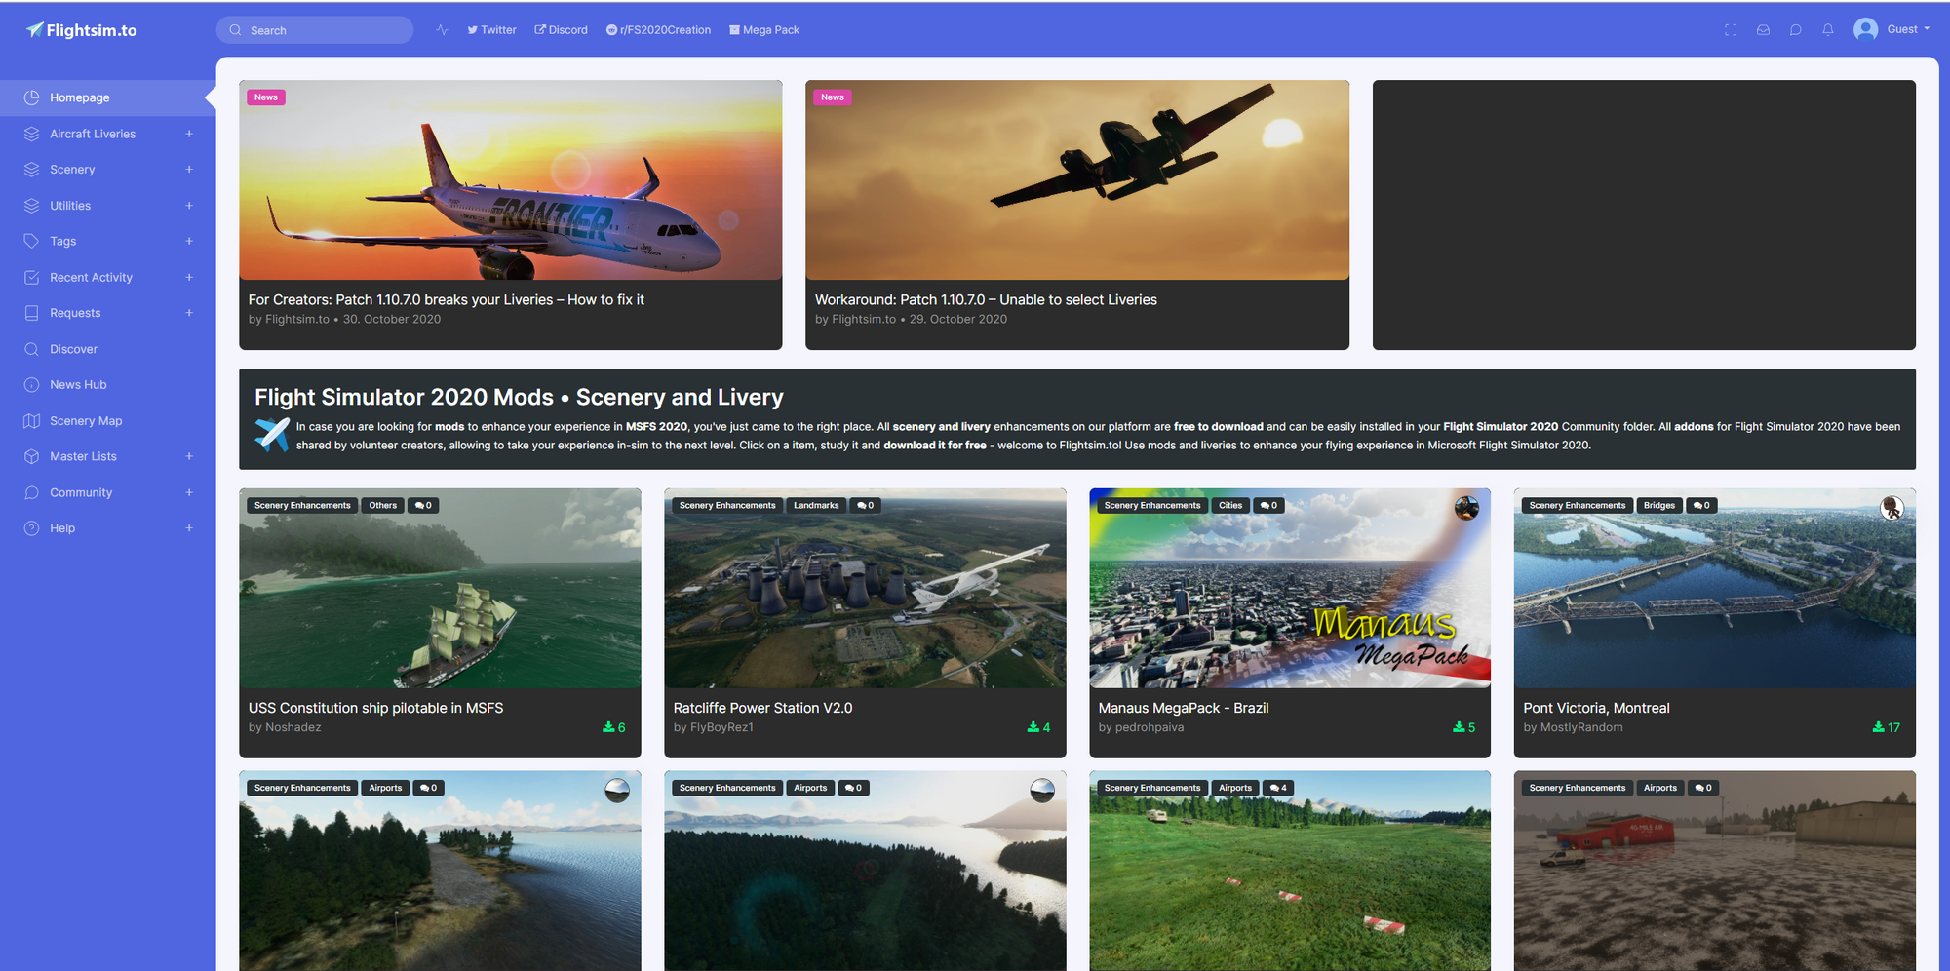Click the comment count badge on Manaus MegaPack card
This screenshot has height=971, width=1950.
[x=1268, y=505]
